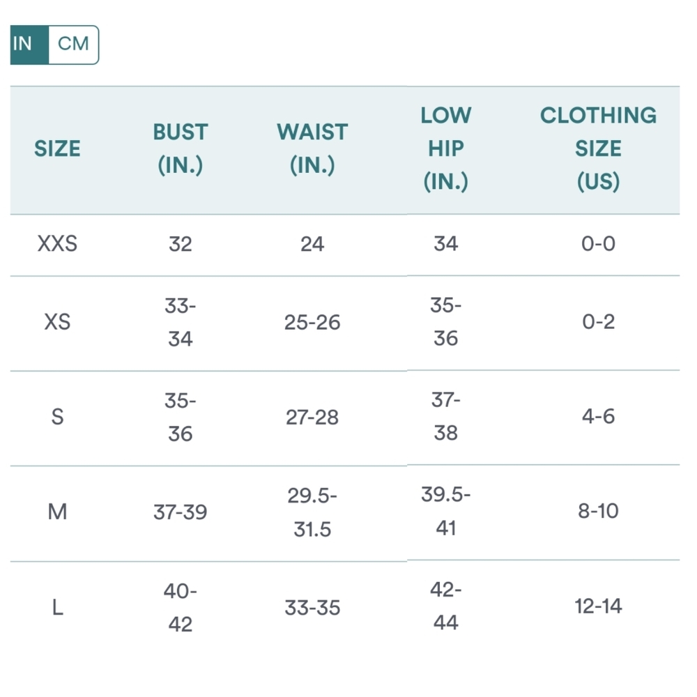Click the 33-35 waist measurement cell
This screenshot has width=697, height=697.
312,607
